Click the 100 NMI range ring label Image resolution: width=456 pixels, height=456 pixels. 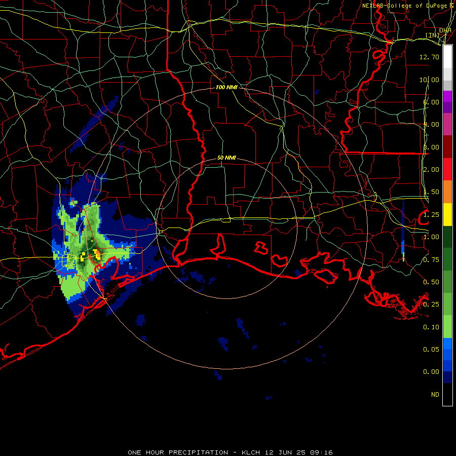coord(226,87)
